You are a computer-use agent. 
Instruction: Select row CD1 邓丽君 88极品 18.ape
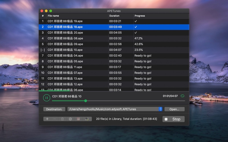pyautogui.click(x=114, y=27)
